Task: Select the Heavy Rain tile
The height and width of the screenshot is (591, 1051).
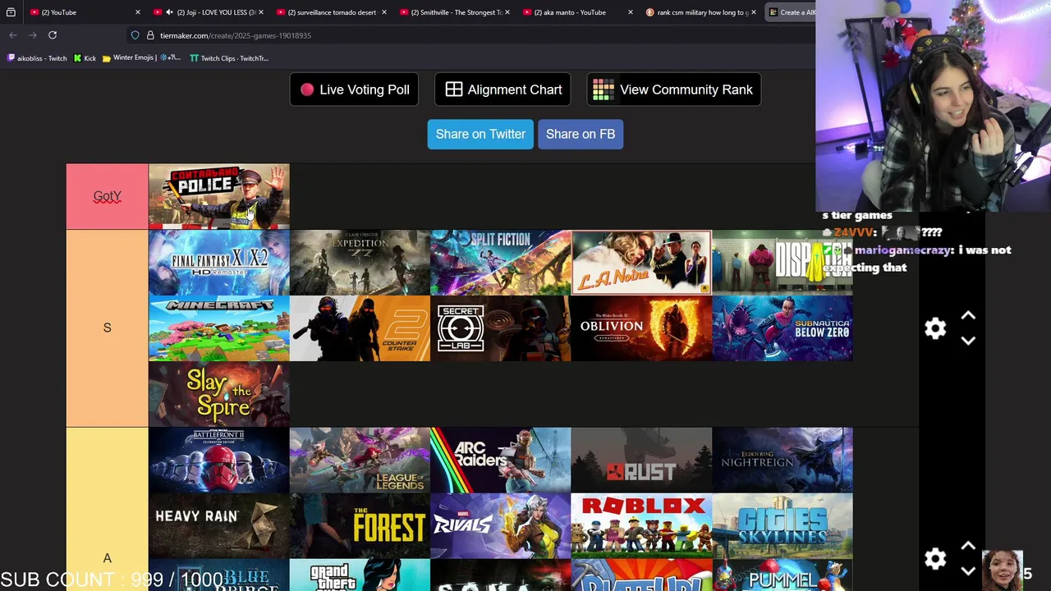Action: (x=219, y=525)
